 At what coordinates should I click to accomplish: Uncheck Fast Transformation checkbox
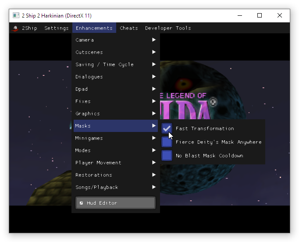[167, 128]
